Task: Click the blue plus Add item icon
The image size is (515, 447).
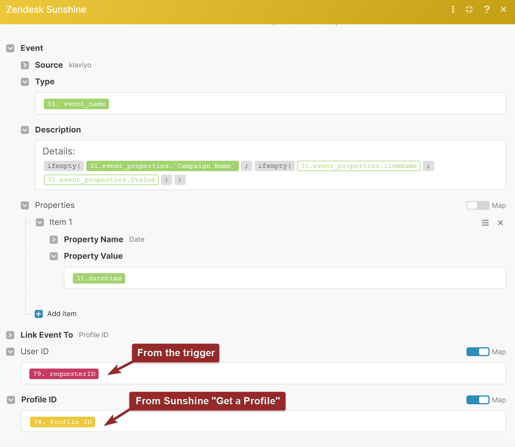Action: click(x=39, y=314)
